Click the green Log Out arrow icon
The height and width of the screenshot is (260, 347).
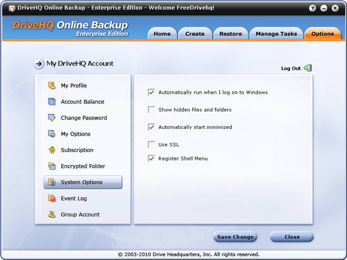[307, 68]
